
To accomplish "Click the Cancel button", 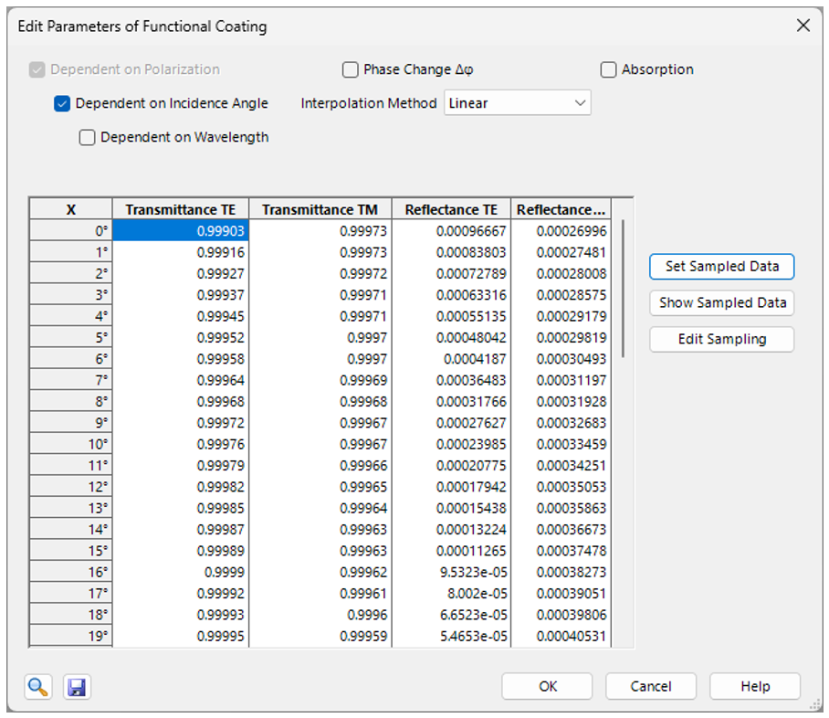I will point(651,686).
